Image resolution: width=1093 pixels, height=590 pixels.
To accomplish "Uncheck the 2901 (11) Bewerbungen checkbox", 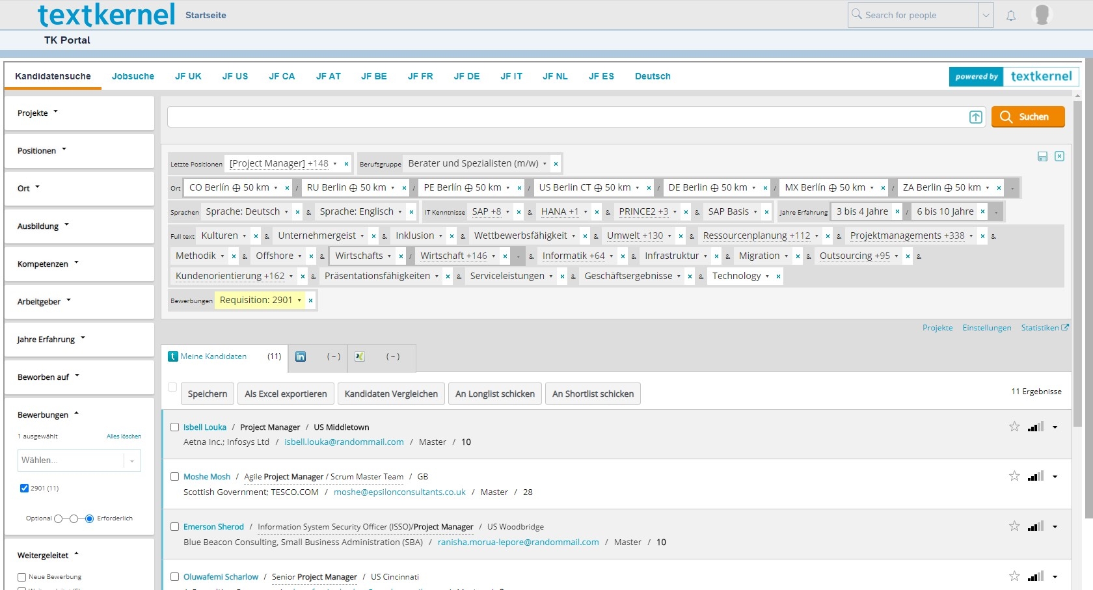I will tap(24, 489).
